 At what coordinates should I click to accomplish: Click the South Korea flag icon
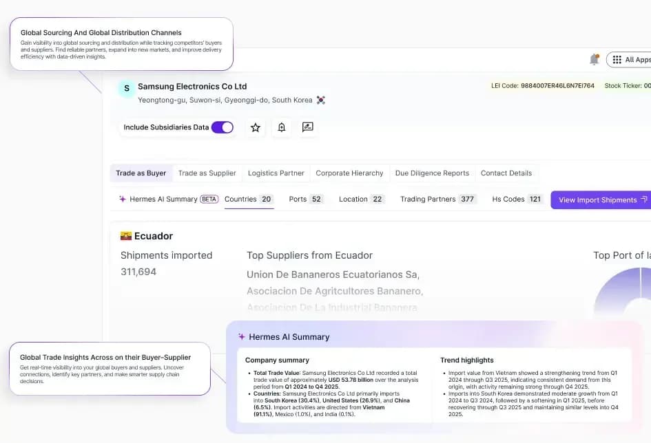click(x=320, y=100)
